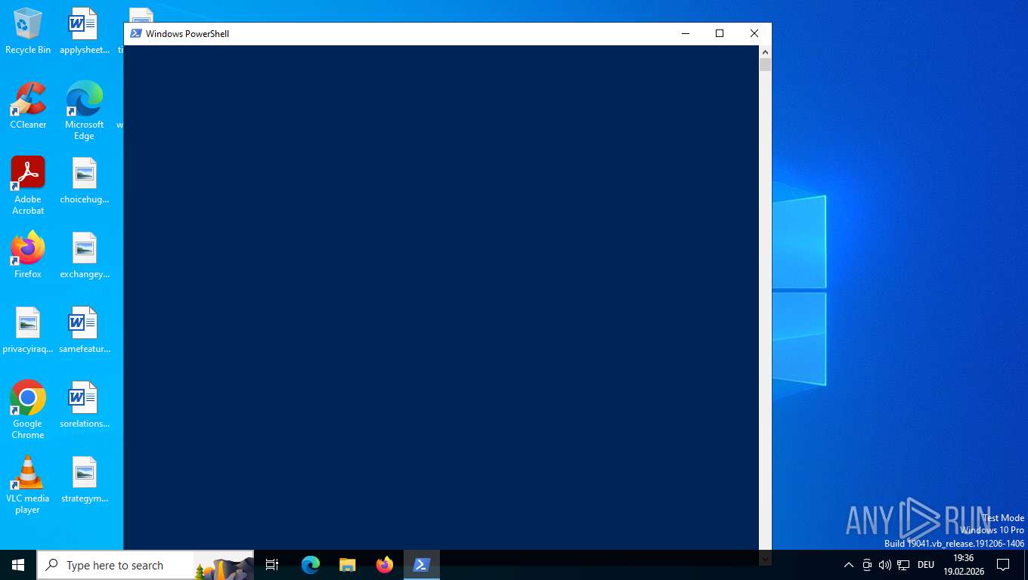This screenshot has height=580, width=1028.
Task: Open the Recycle Bin desktop icon
Action: (x=28, y=31)
